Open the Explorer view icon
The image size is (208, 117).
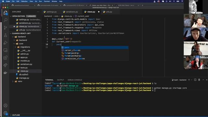pyautogui.click(x=6, y=13)
